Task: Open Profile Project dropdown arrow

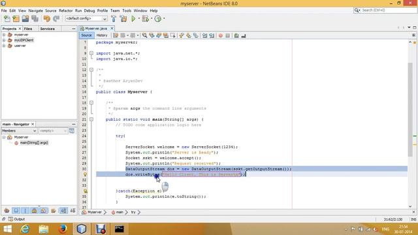Action: click(x=164, y=19)
